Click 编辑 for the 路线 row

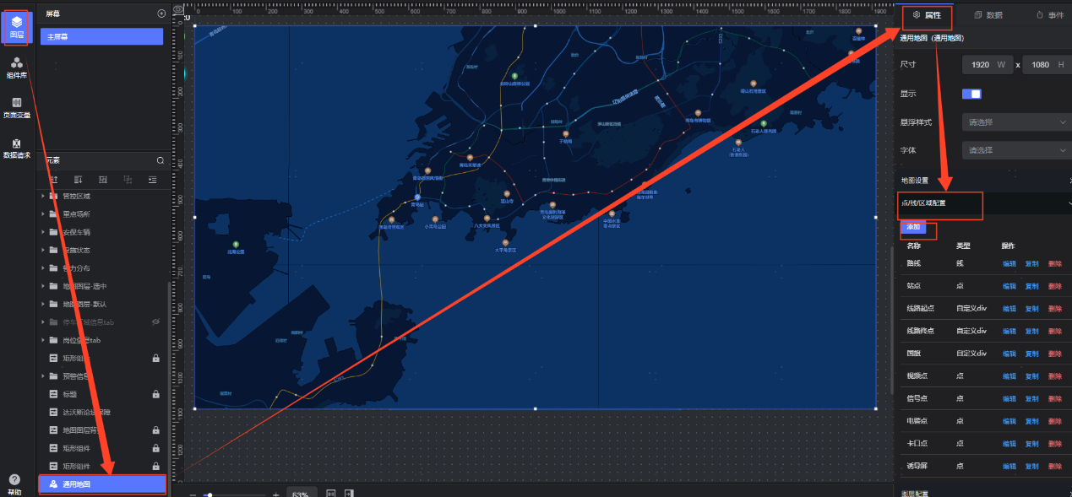[1009, 264]
